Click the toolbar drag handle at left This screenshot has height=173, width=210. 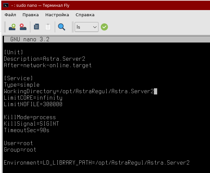click(x=5, y=27)
